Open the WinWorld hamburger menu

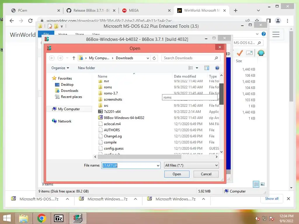coord(276,34)
